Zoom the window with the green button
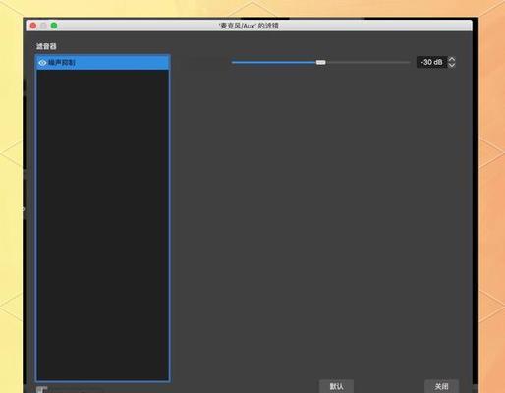 coord(54,26)
